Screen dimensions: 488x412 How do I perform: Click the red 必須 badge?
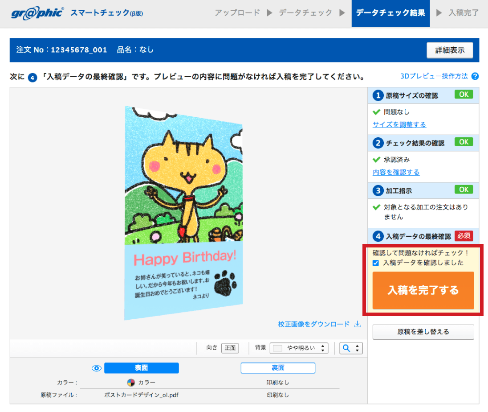(x=464, y=236)
